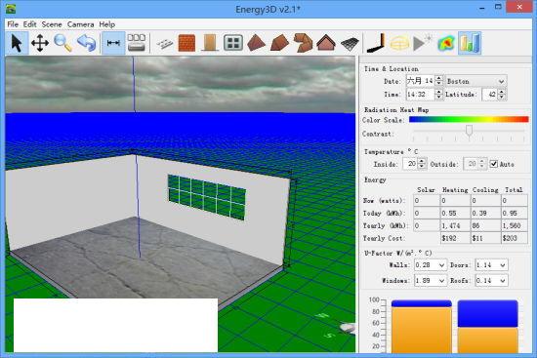Click the Contrast slider handle
The image size is (537, 358).
(x=470, y=131)
